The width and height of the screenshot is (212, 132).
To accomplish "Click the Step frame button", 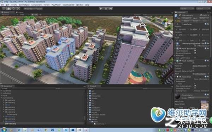I will point(111,8).
